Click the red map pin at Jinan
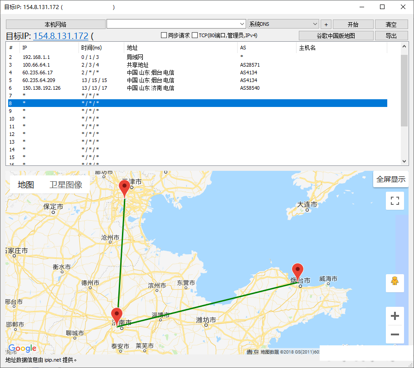This screenshot has width=414, height=368. click(117, 315)
